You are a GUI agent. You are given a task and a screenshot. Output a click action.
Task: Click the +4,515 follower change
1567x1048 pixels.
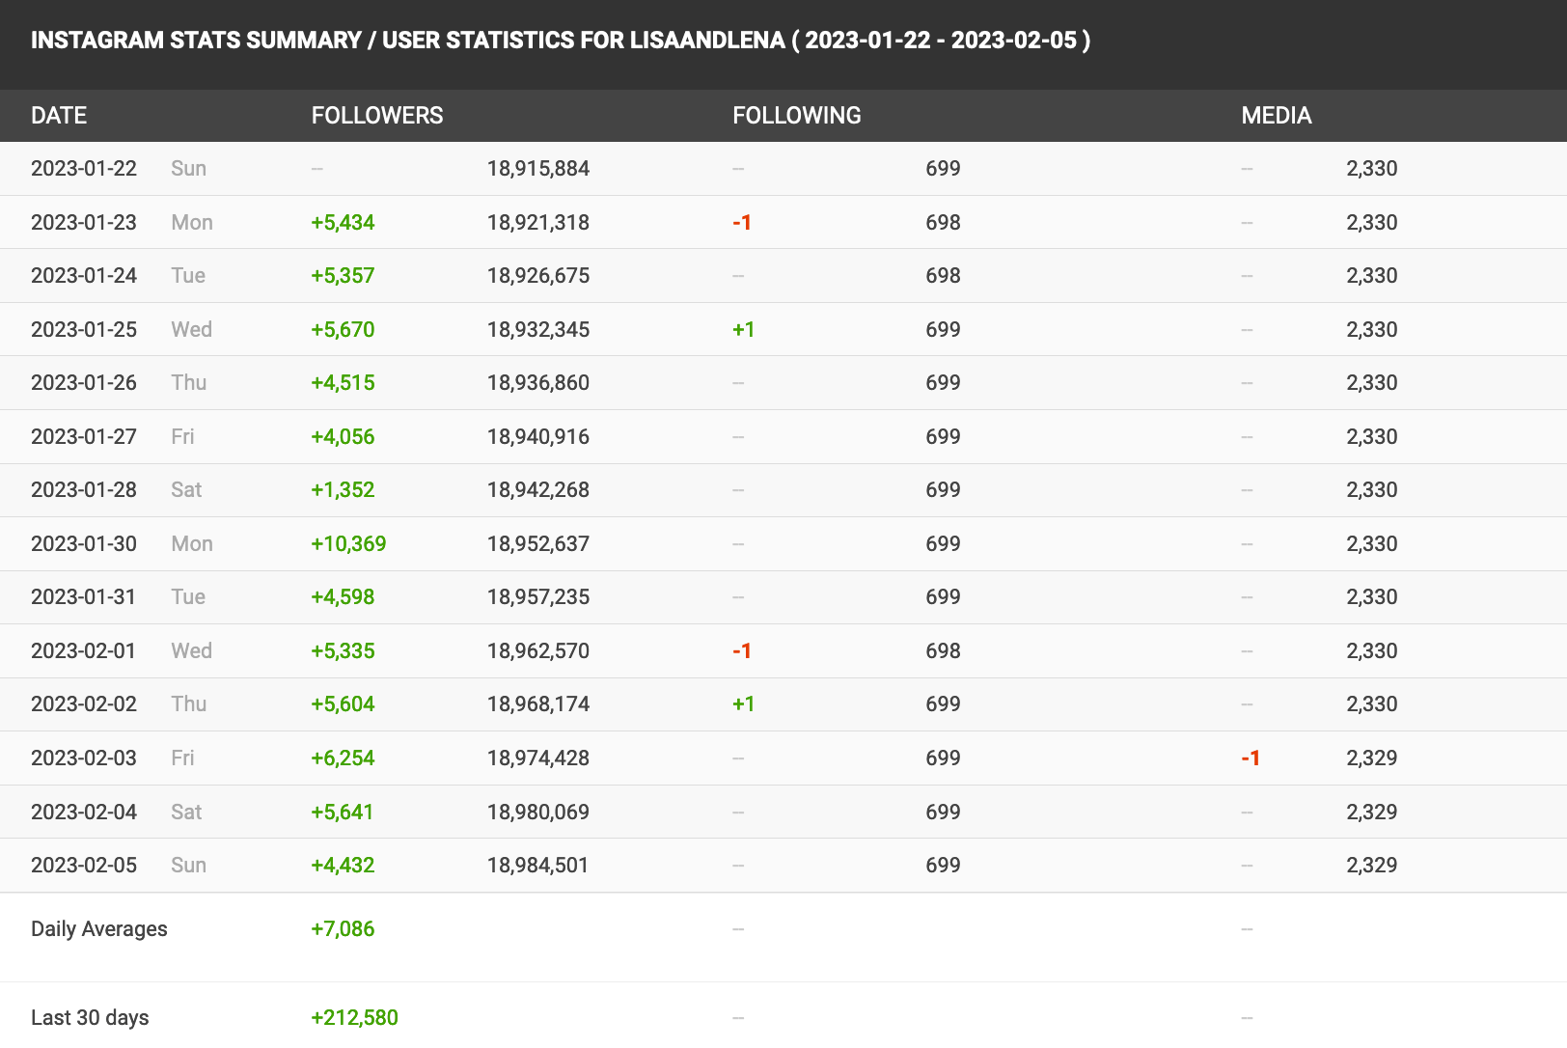(343, 383)
